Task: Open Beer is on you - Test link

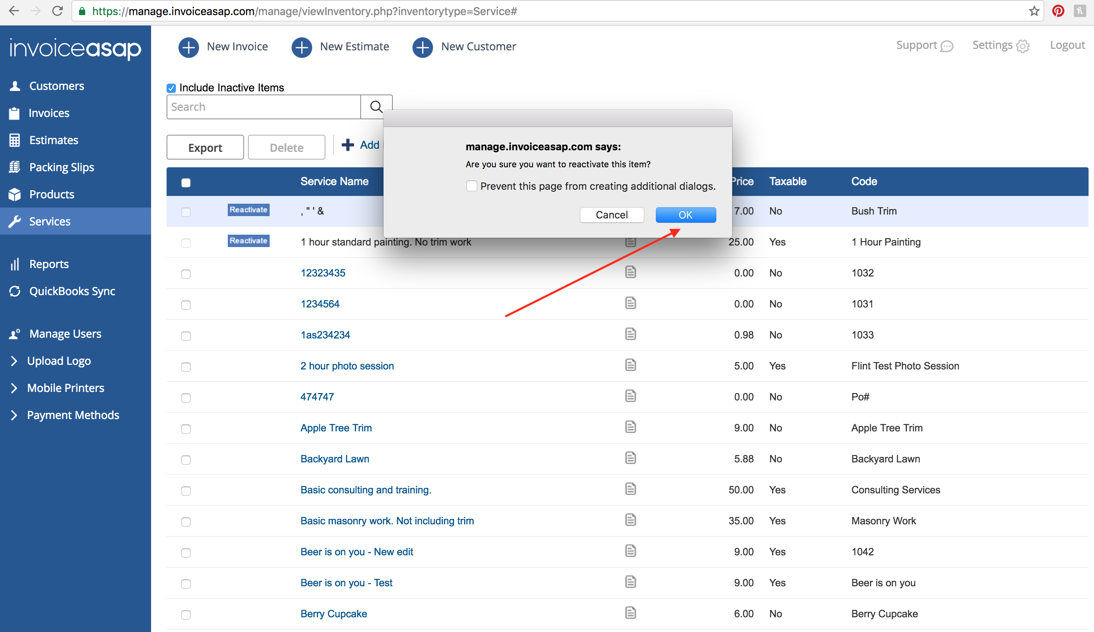Action: (346, 582)
